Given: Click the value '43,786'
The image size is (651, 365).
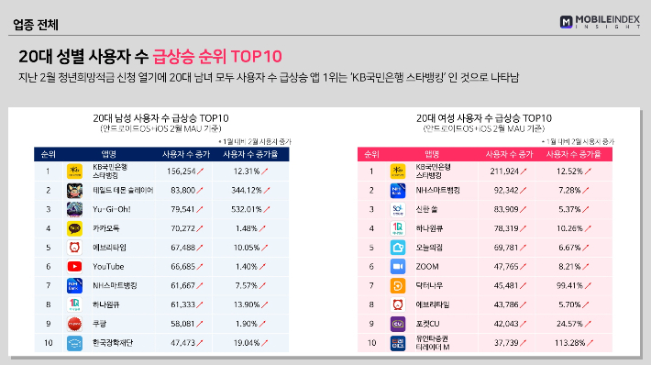Looking at the screenshot, I should tap(506, 304).
